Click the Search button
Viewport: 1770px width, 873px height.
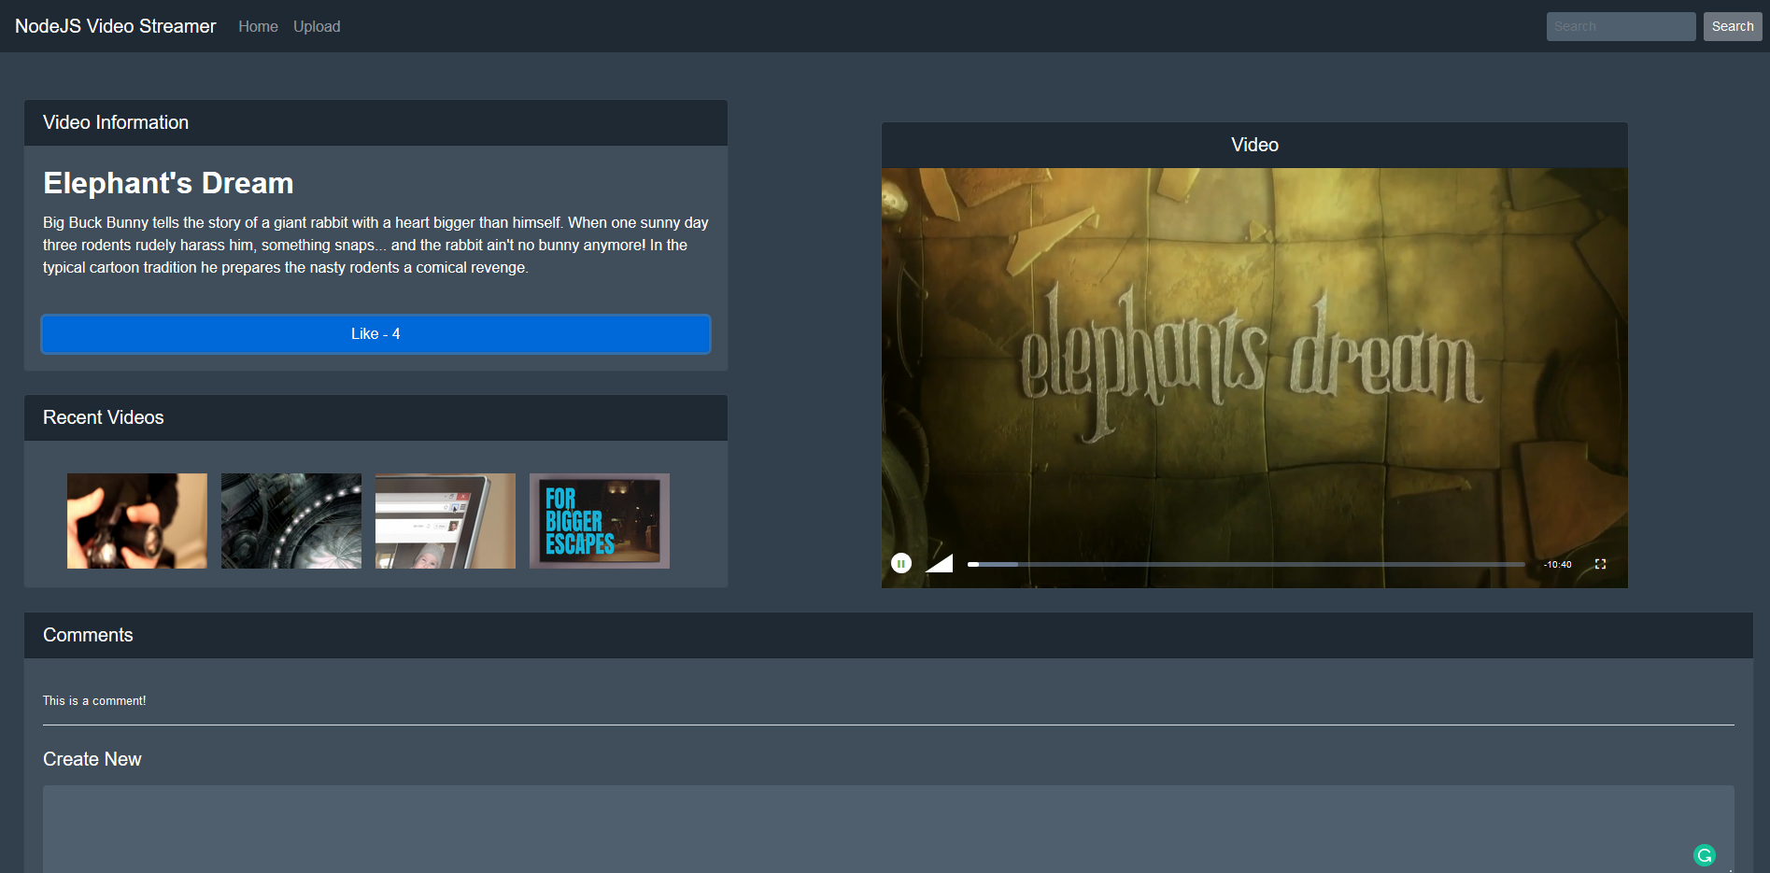click(x=1732, y=26)
